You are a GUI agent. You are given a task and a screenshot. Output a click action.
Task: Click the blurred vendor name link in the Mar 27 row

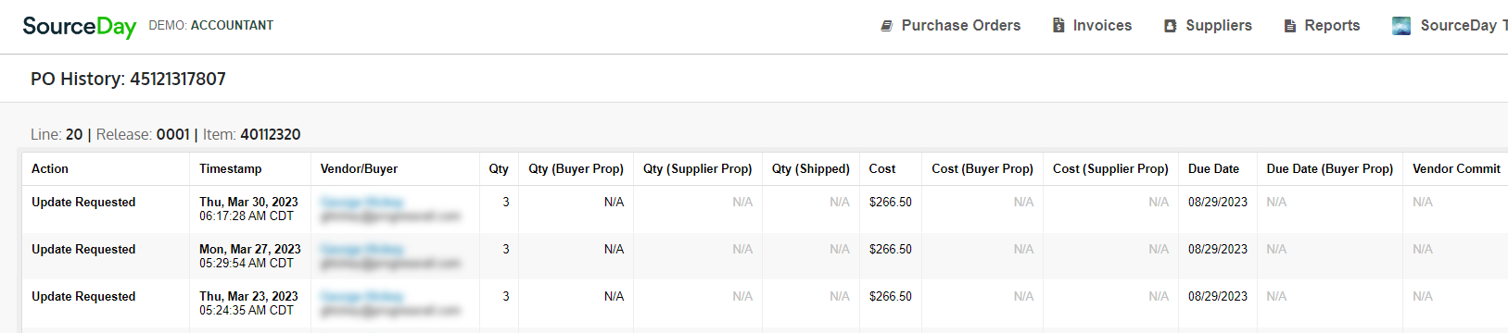pos(361,249)
